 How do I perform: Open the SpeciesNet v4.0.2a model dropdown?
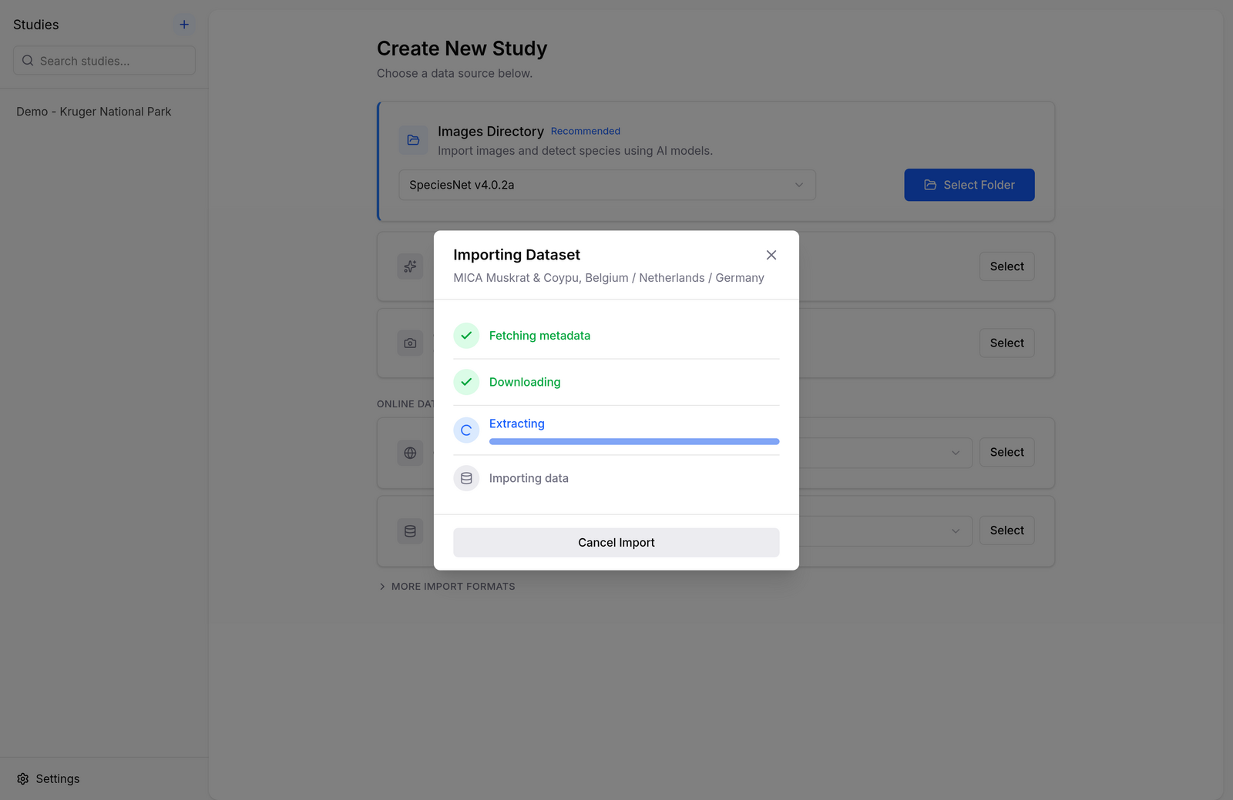tap(607, 185)
